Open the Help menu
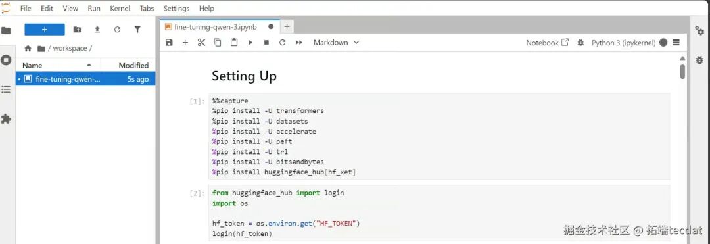Image resolution: width=710 pixels, height=244 pixels. pos(206,8)
